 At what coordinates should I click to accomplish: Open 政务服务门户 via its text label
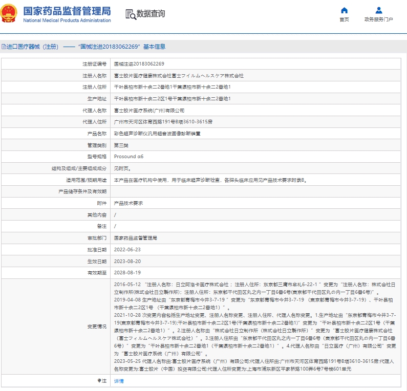pyautogui.click(x=378, y=19)
